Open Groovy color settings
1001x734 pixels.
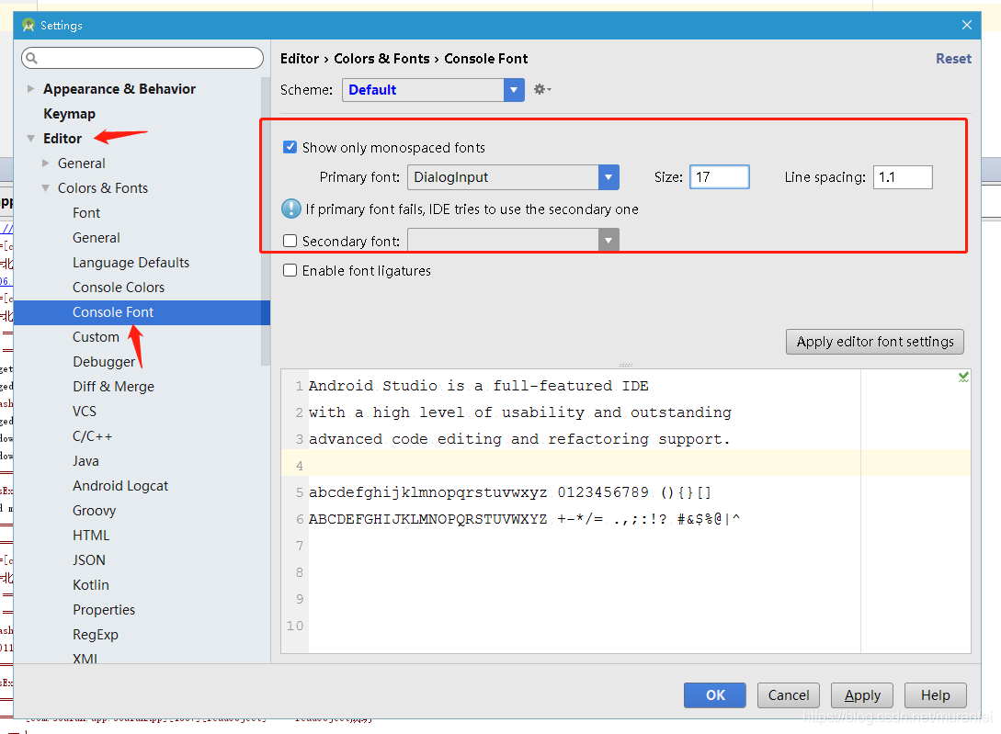tap(94, 512)
